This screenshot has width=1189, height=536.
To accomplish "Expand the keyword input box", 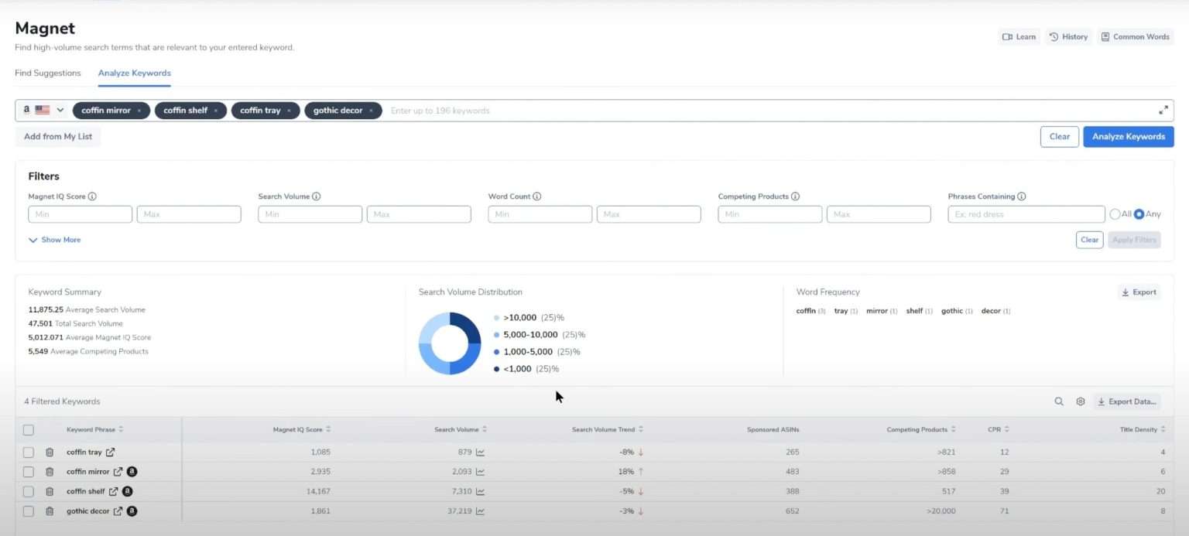I will (x=1163, y=111).
